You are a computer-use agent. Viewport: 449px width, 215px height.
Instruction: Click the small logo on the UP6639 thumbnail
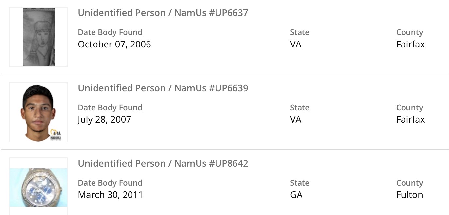tap(56, 135)
